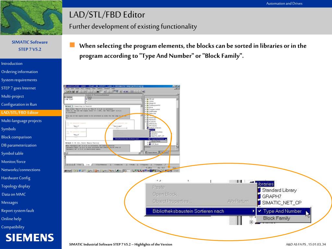Expand the Move node in small editor tree

tap(146, 107)
